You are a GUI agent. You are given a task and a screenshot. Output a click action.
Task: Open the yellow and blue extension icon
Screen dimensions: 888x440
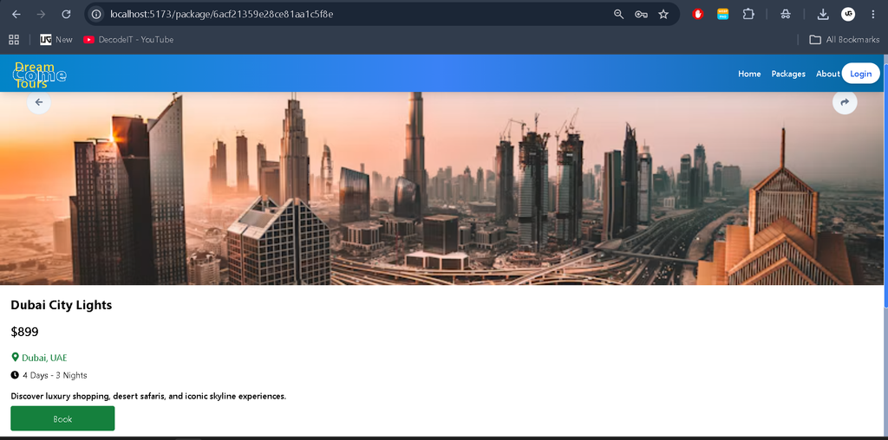click(722, 14)
